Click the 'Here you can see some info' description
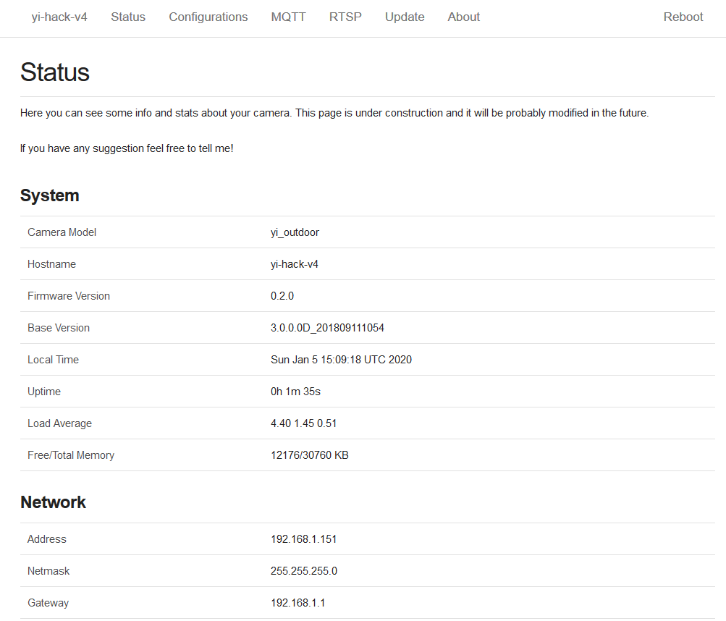This screenshot has width=726, height=621. point(334,113)
